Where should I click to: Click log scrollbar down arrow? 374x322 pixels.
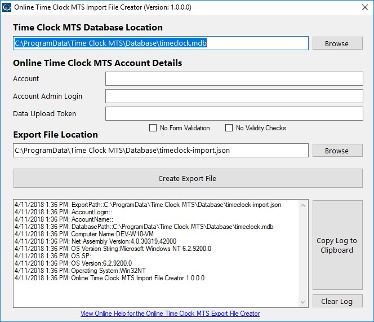tap(302, 302)
